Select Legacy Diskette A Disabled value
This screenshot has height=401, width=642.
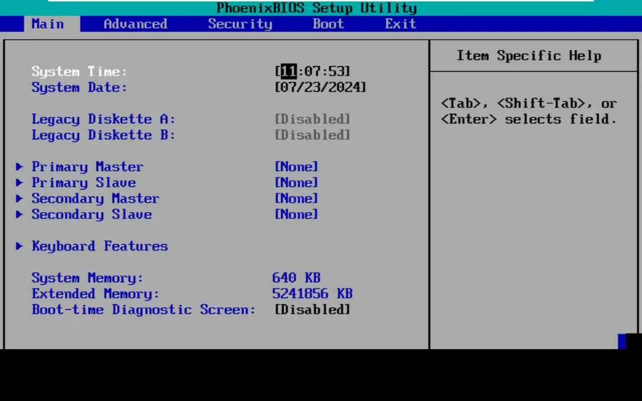pos(312,119)
